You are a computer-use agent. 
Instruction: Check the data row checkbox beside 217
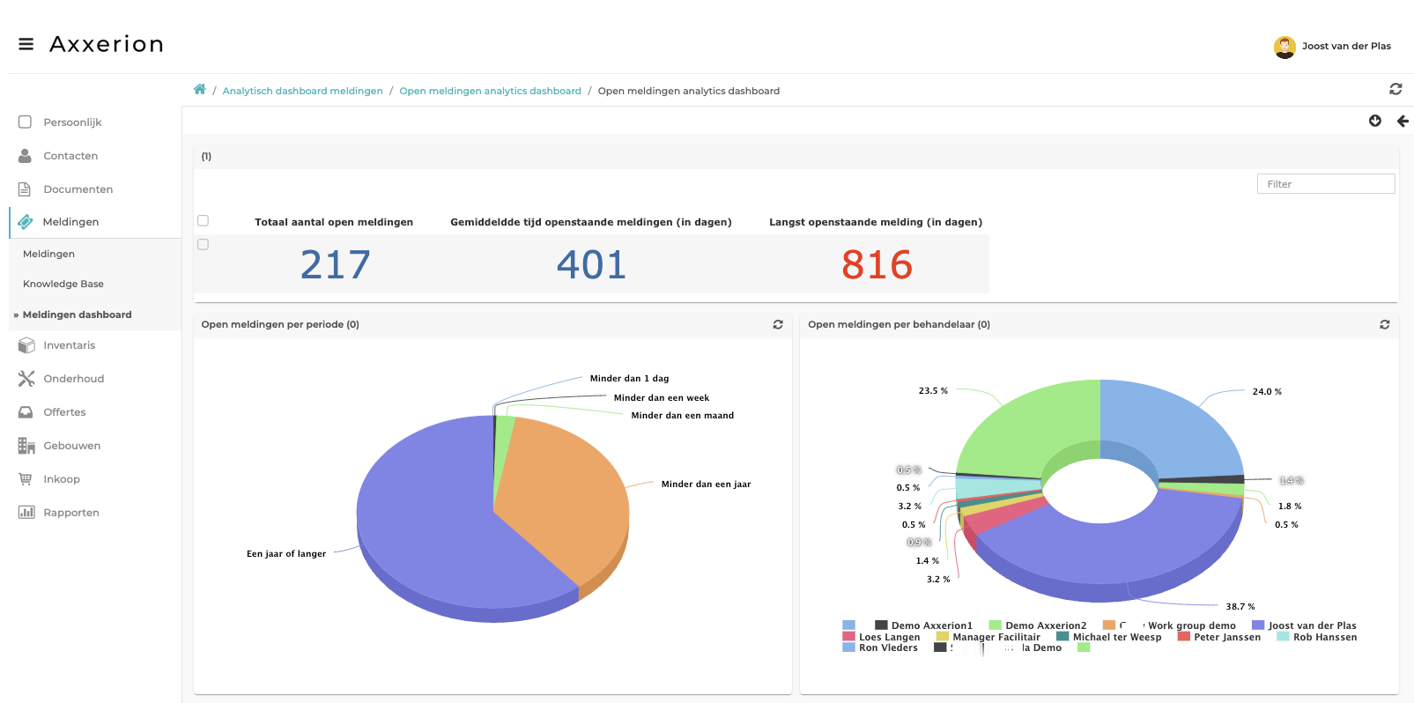204,245
